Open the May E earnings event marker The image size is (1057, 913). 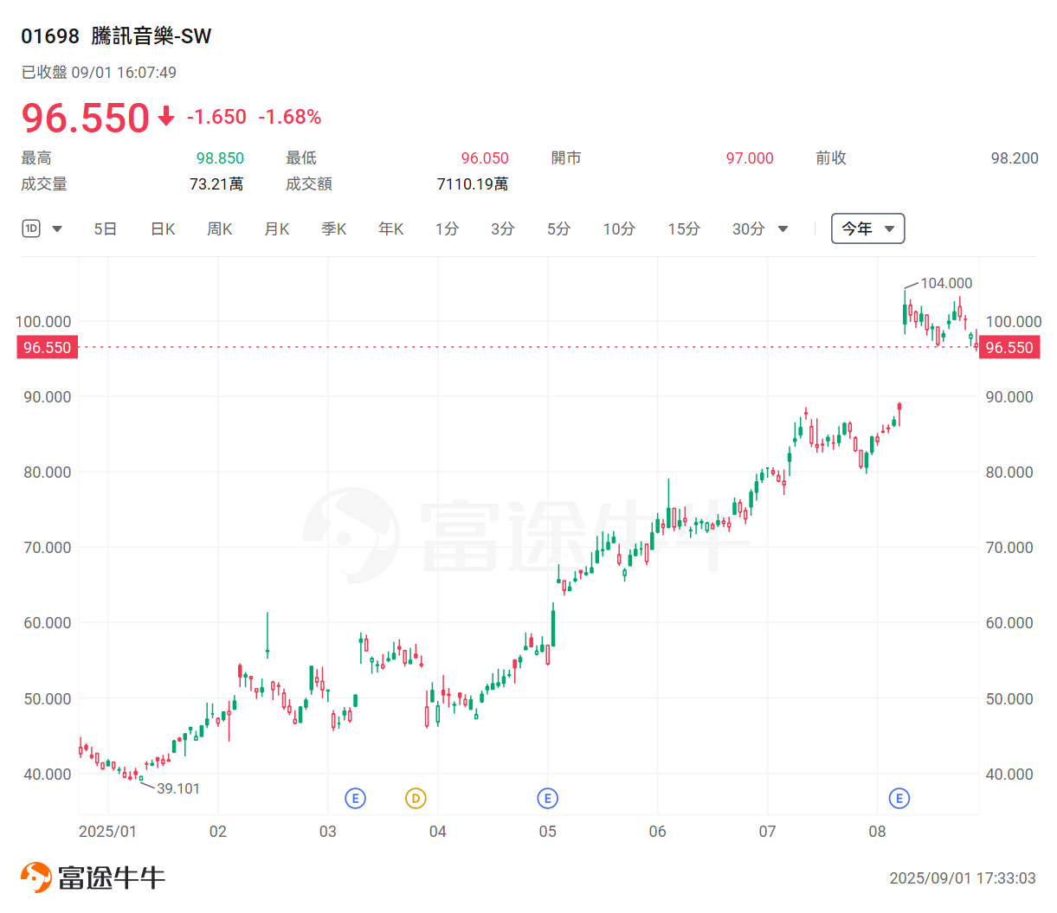[548, 798]
